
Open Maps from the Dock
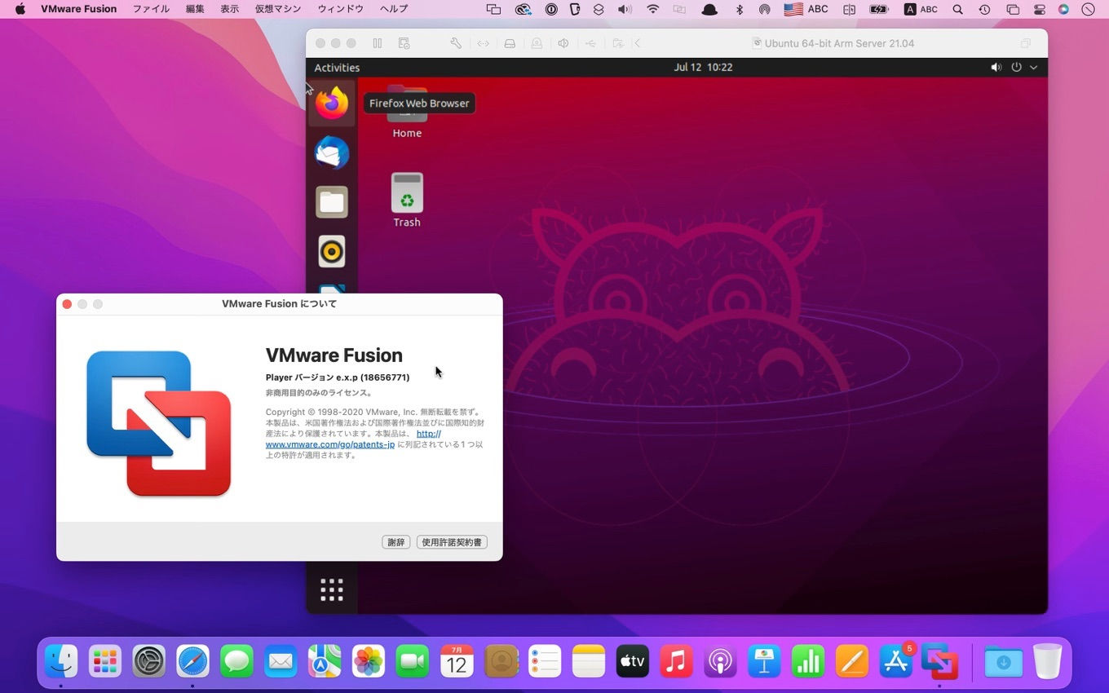point(325,661)
